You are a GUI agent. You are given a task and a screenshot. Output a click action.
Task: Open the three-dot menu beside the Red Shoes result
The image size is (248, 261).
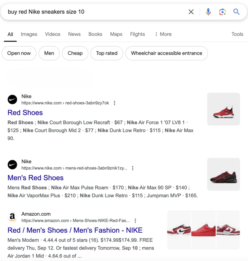pyautogui.click(x=115, y=103)
